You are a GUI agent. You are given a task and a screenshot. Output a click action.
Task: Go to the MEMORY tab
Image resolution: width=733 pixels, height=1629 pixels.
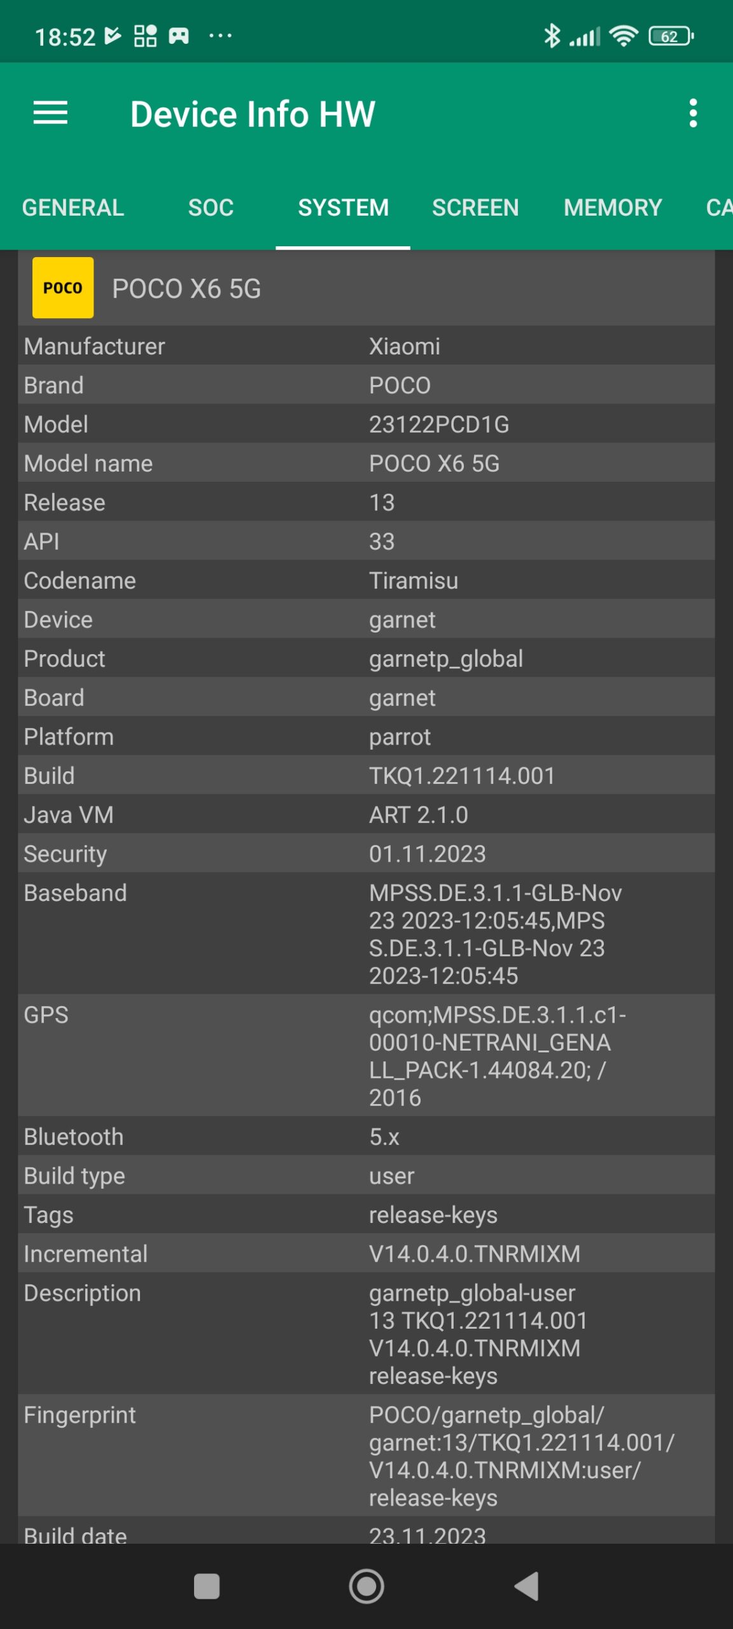click(613, 207)
